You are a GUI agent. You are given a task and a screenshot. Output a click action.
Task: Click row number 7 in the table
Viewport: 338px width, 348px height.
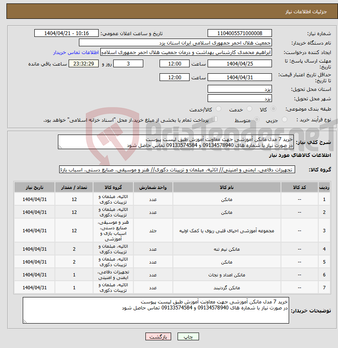324,288
